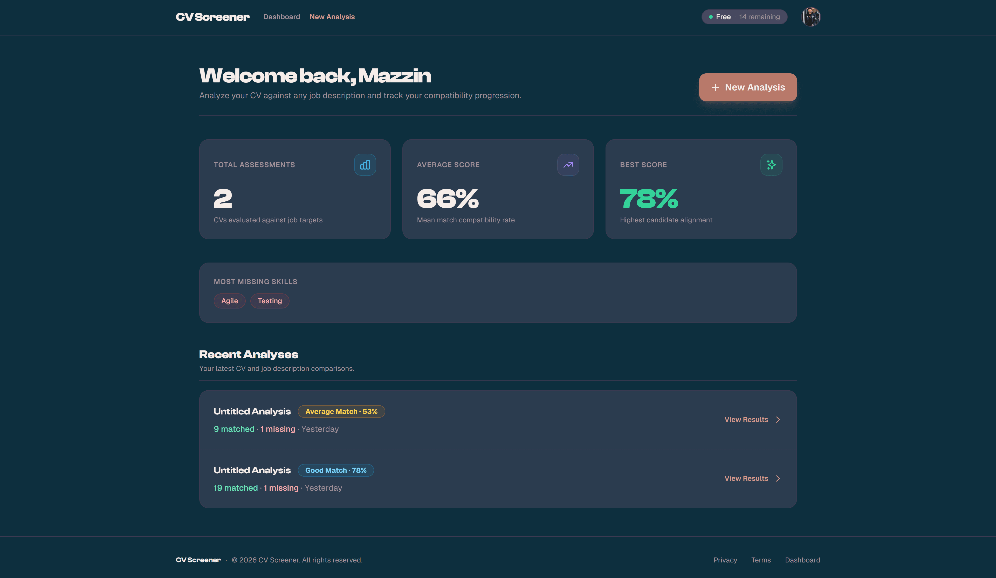Open the New Analysis nav item
The width and height of the screenshot is (996, 578).
coord(332,17)
